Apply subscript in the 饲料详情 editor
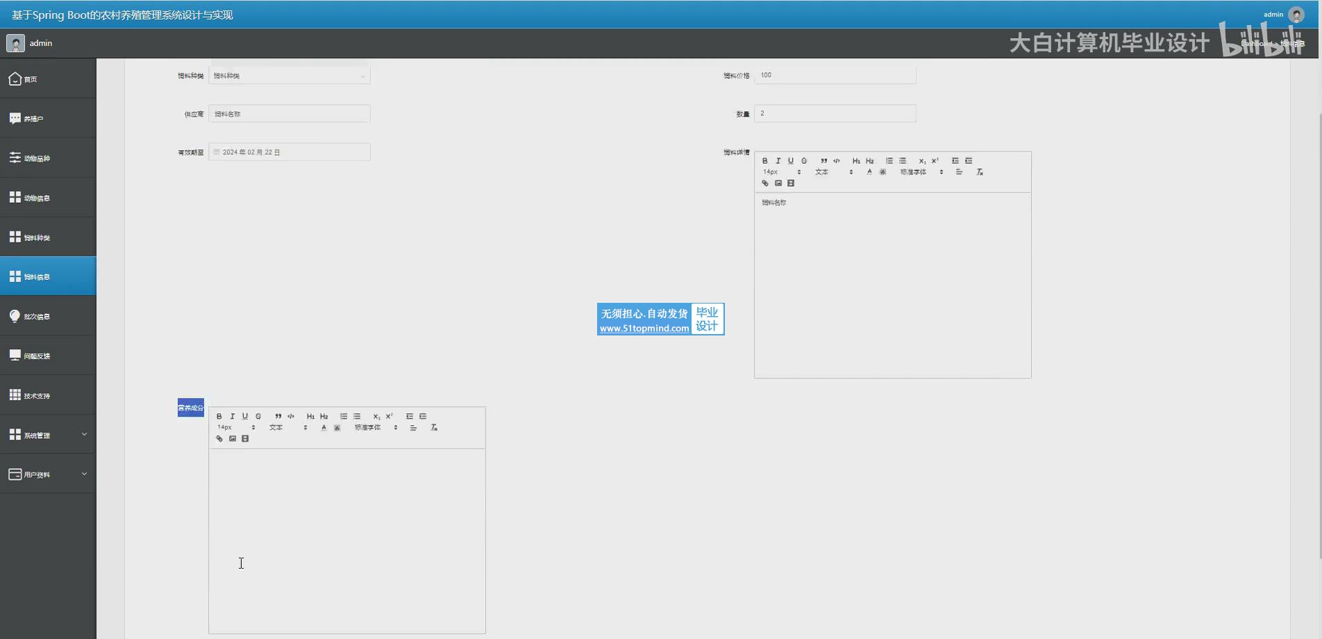1322x639 pixels. 922,161
